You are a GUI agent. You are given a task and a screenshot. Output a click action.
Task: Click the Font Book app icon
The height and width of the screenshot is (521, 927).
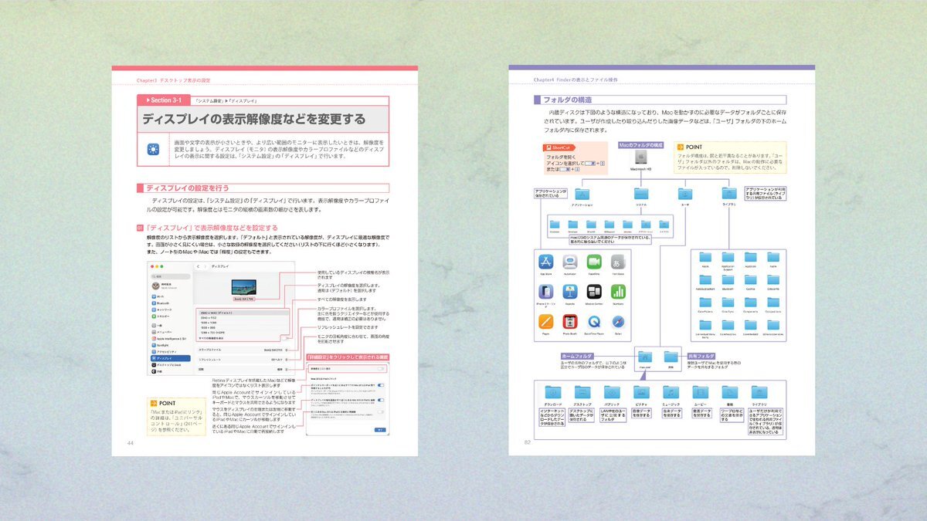click(x=618, y=262)
